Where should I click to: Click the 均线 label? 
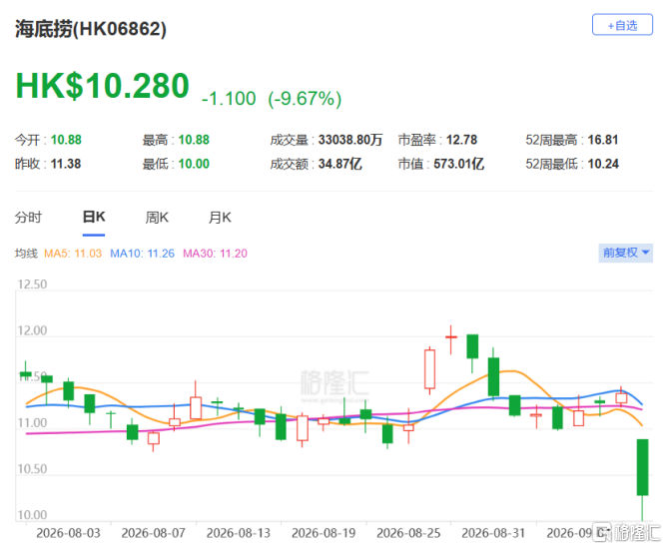click(x=26, y=254)
